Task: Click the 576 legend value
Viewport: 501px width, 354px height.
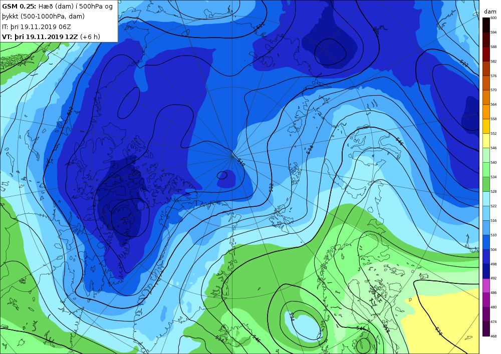Action: pos(493,76)
